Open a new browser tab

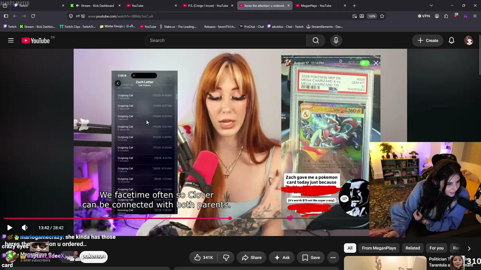click(354, 6)
